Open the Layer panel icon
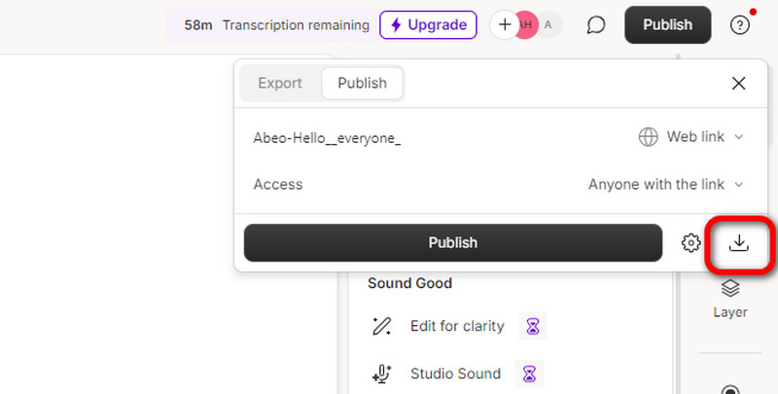The width and height of the screenshot is (778, 394). pyautogui.click(x=730, y=289)
